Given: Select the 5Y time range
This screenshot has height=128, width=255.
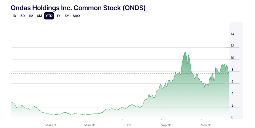Looking at the screenshot, I should (x=67, y=16).
